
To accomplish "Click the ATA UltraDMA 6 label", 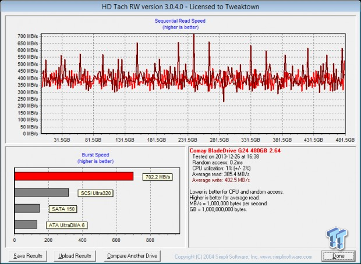I will pos(66,224).
